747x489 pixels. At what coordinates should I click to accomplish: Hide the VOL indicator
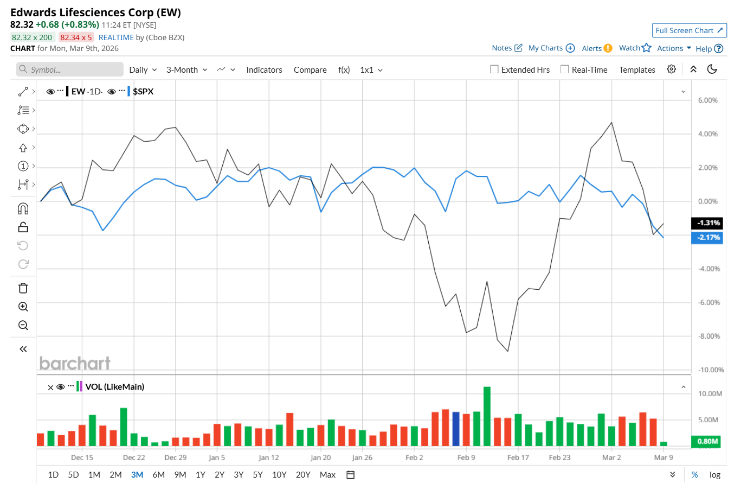(x=61, y=387)
